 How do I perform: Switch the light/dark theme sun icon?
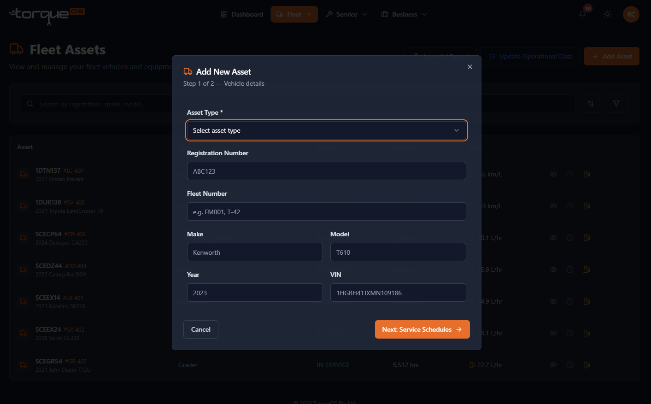point(607,14)
